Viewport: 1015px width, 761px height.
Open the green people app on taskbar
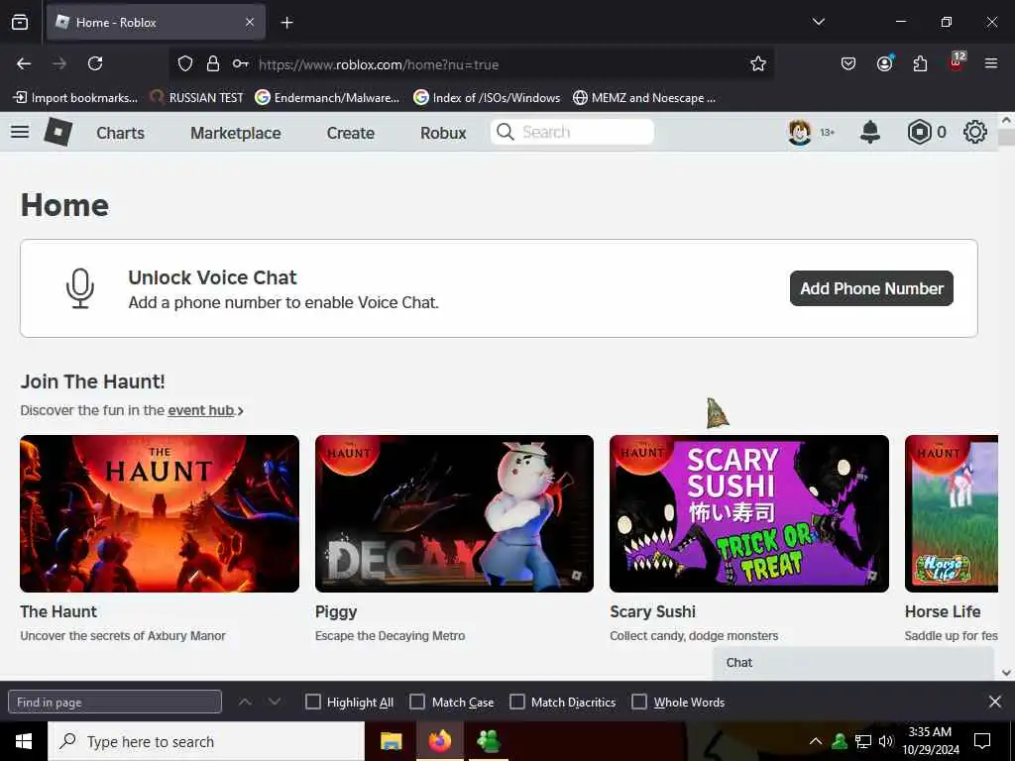tap(489, 741)
